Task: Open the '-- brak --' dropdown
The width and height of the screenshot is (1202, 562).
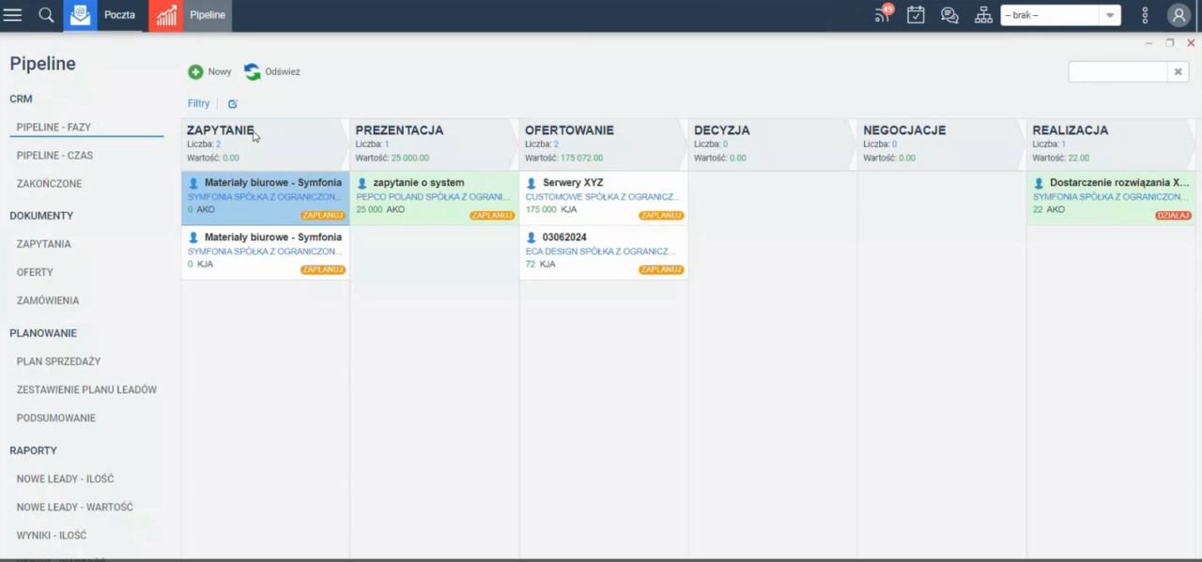Action: pyautogui.click(x=1060, y=15)
